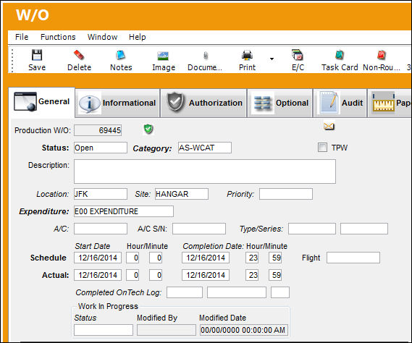Click the Print printer icon
This screenshot has height=343, width=412.
click(x=247, y=56)
